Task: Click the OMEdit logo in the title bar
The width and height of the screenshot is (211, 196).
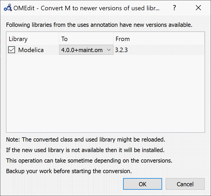Action: 8,8
